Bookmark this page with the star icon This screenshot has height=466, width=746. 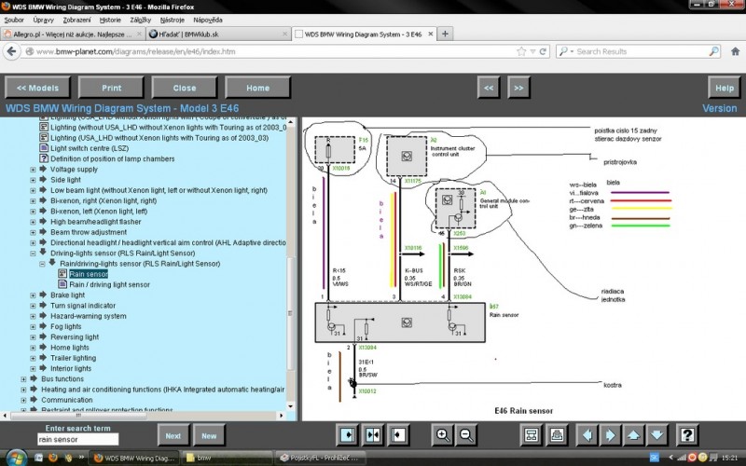point(521,51)
